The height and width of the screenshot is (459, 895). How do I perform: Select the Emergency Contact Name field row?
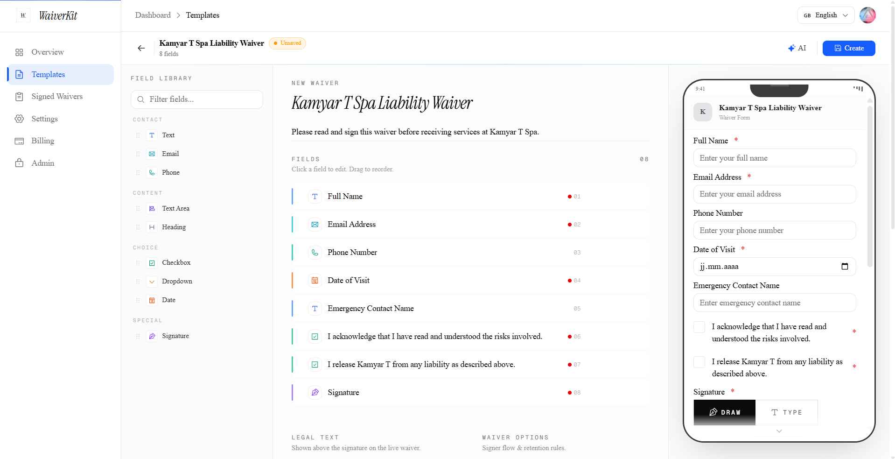pos(470,309)
